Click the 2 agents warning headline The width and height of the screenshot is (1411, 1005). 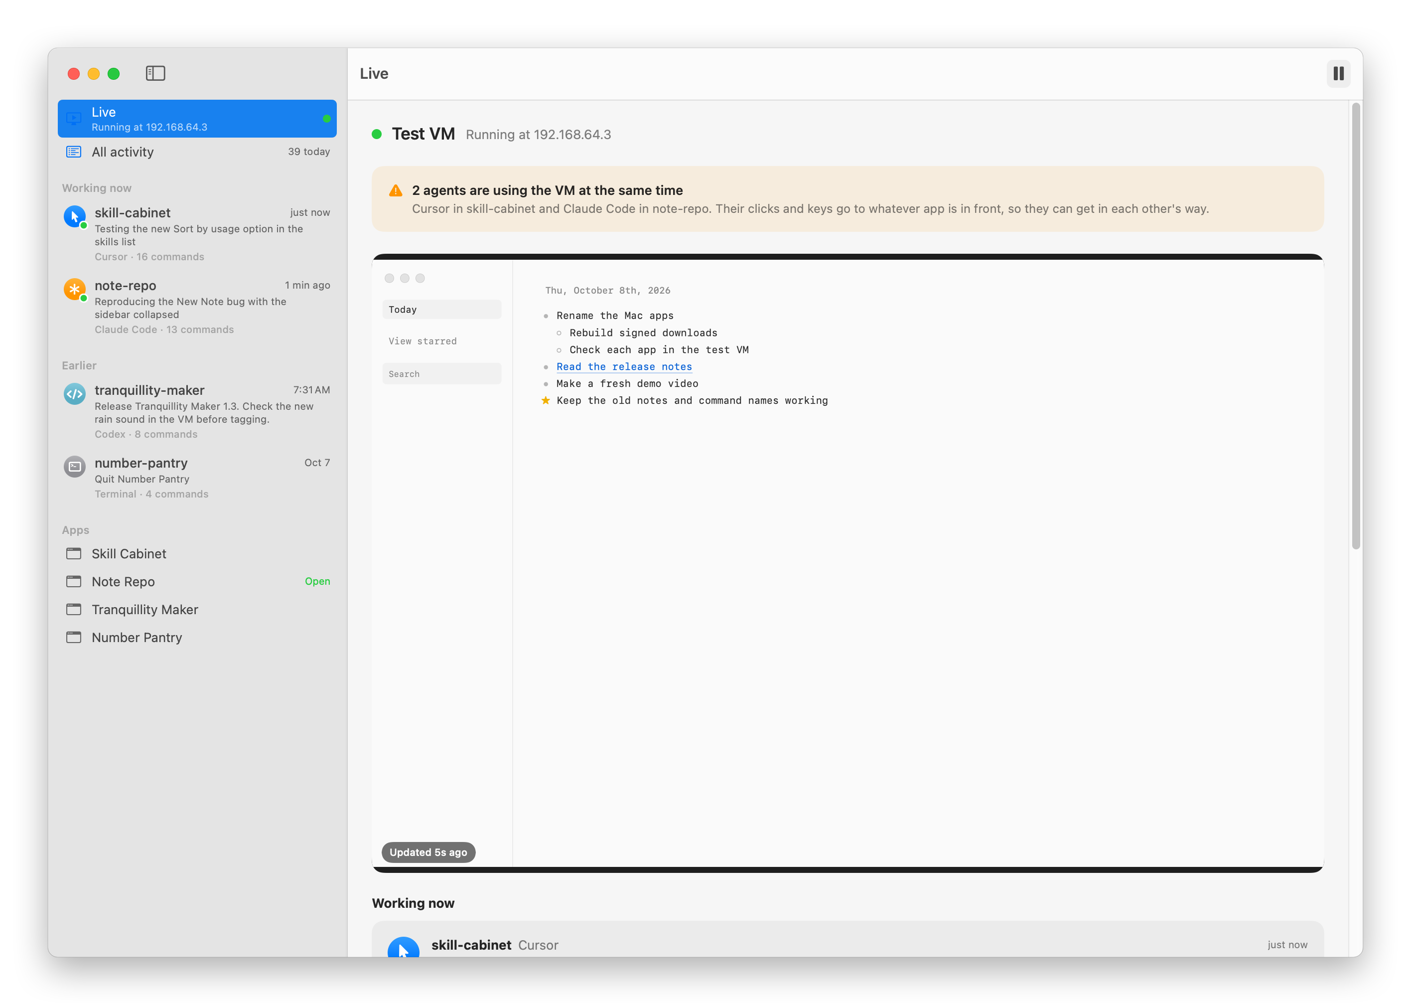[x=548, y=190]
